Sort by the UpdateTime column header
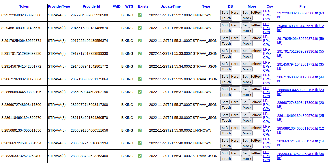 coord(170,6)
